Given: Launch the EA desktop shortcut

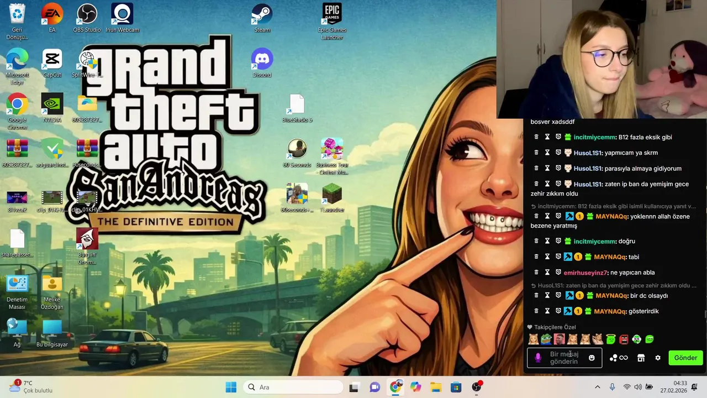Looking at the screenshot, I should [x=52, y=18].
